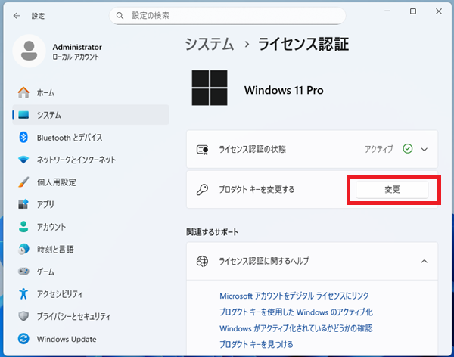This screenshot has height=357, width=454.
Task: Open ホーム from the sidebar
Action: point(45,92)
